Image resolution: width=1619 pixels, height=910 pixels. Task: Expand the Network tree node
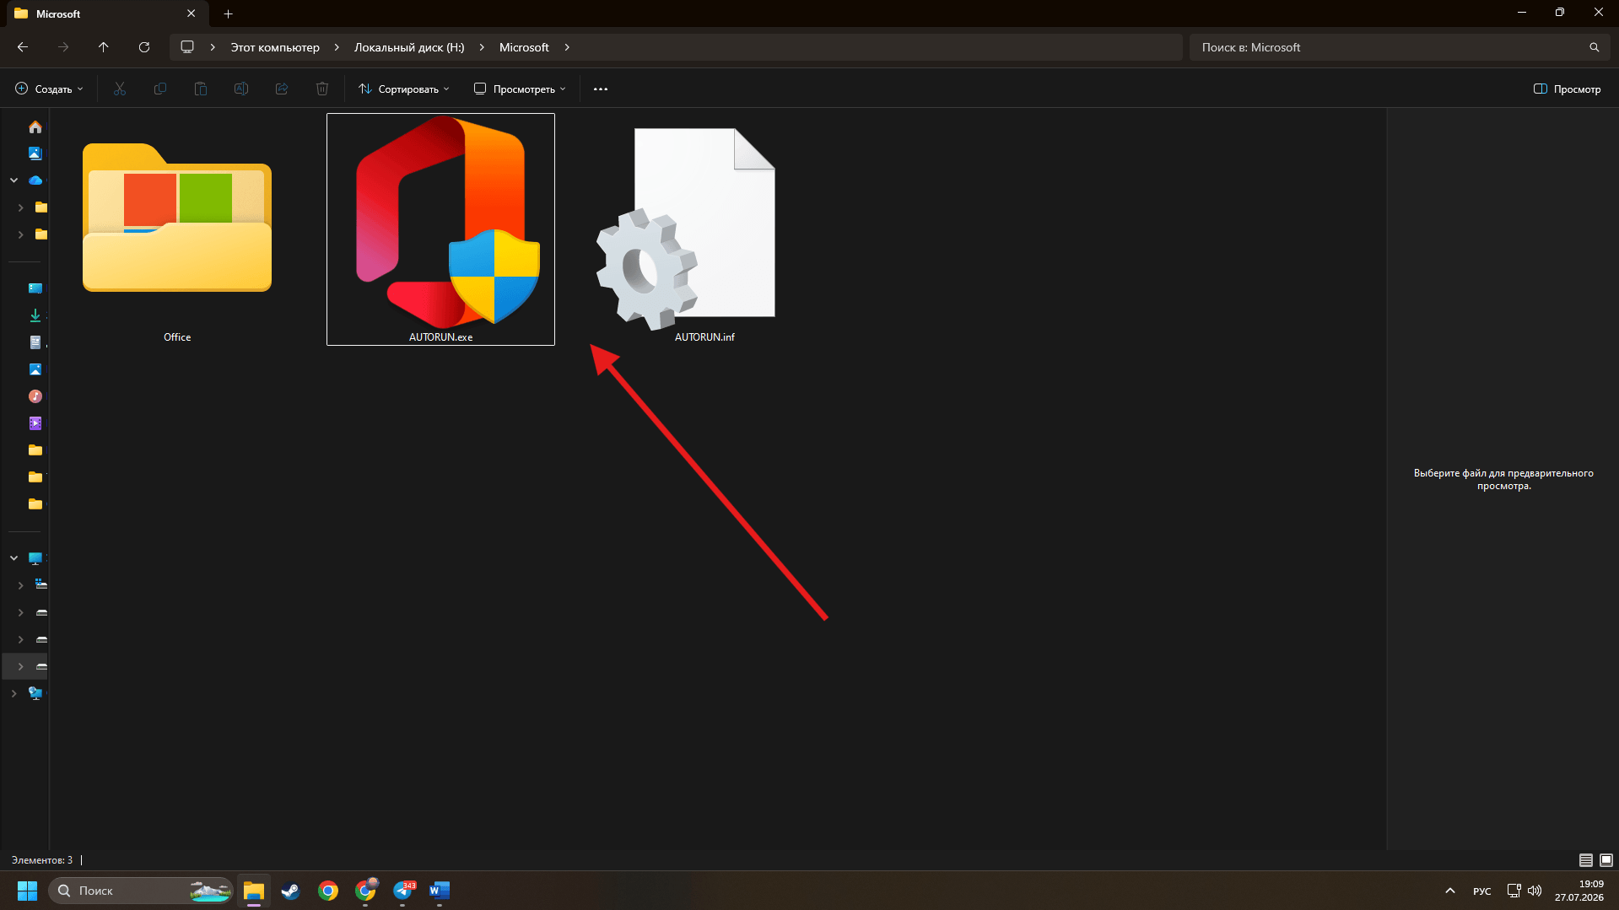14,693
